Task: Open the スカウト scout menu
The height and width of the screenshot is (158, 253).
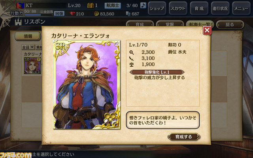Action: (x=178, y=8)
